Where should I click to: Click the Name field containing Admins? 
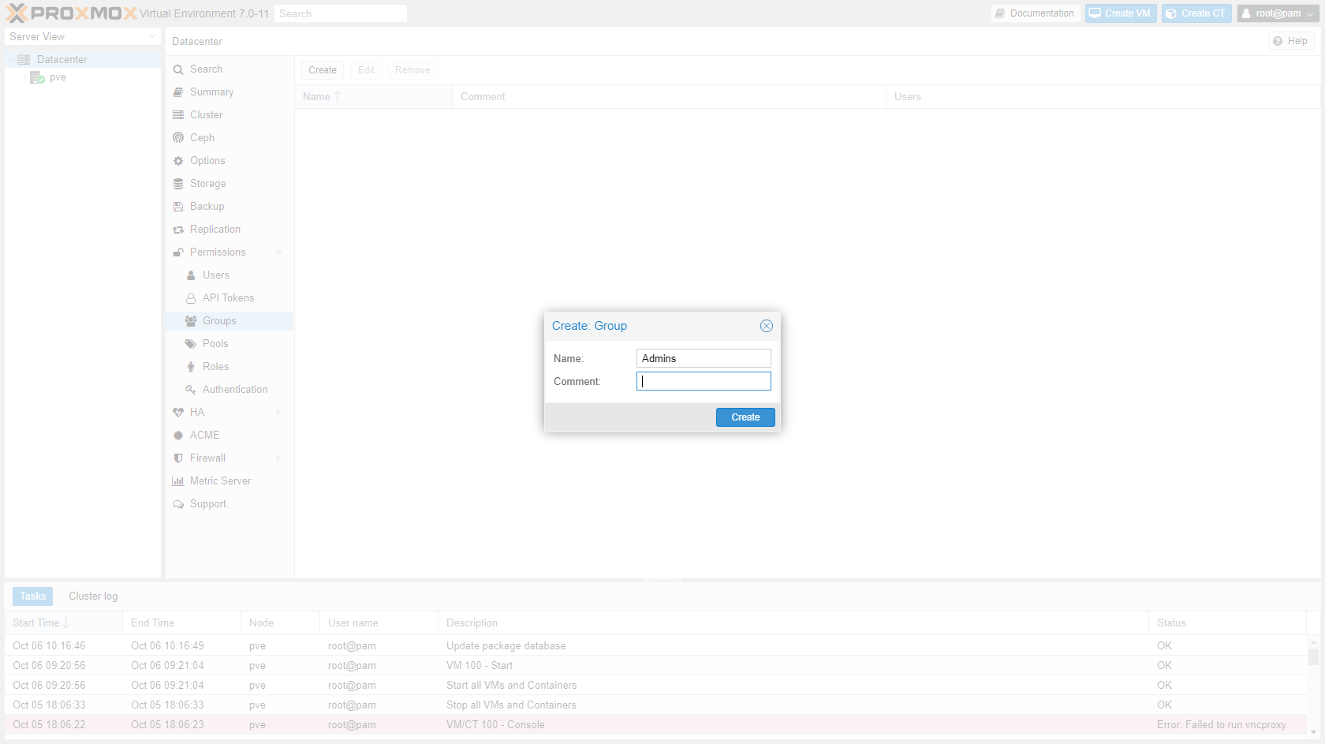point(704,358)
